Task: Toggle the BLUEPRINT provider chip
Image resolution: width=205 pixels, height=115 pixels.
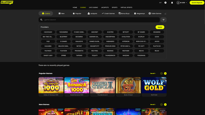Action: [x=64, y=37]
